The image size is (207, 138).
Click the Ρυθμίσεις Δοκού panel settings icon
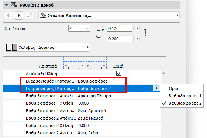pos(14,5)
